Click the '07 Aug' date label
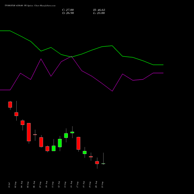Viewport: 194px width, 194px height. (40, 184)
